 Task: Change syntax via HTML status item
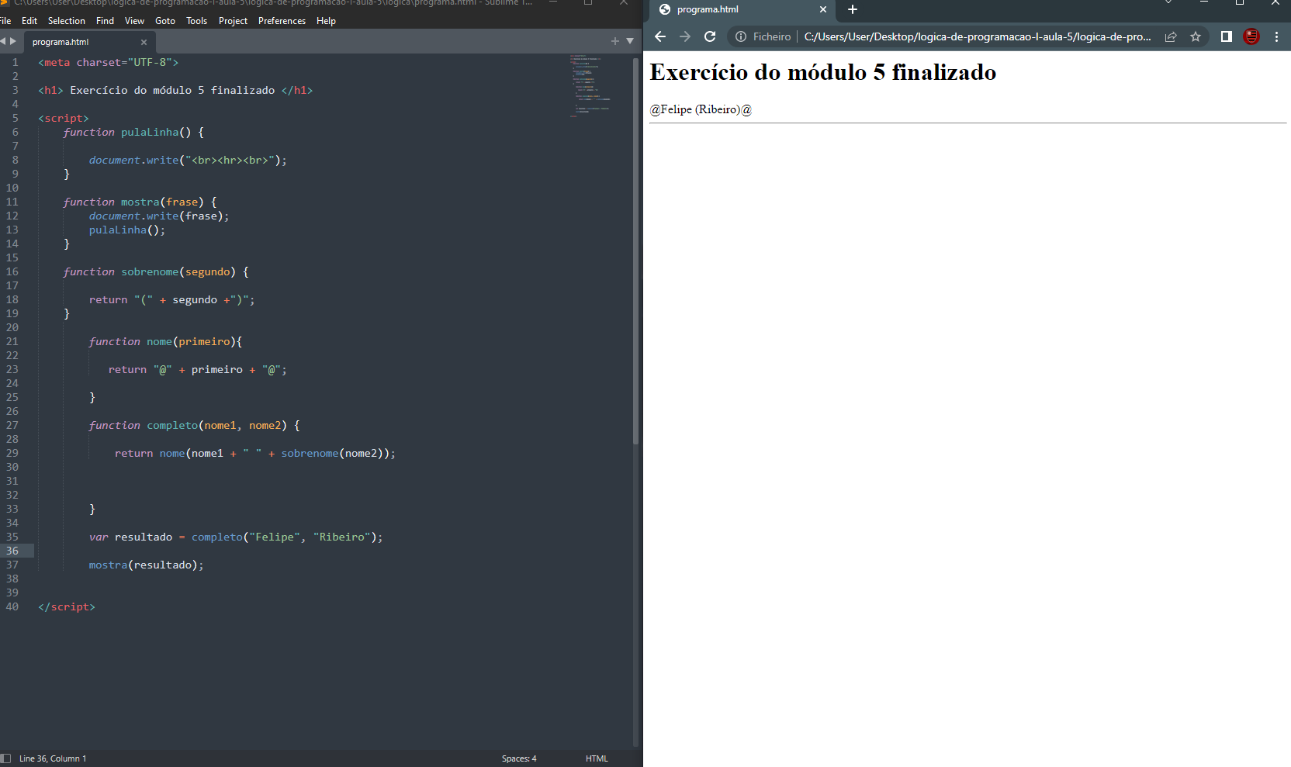(x=597, y=758)
